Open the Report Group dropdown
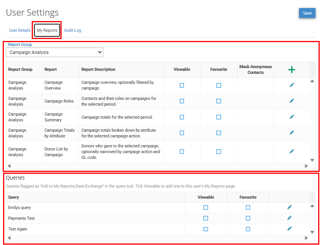322x245 pixels. [54, 52]
